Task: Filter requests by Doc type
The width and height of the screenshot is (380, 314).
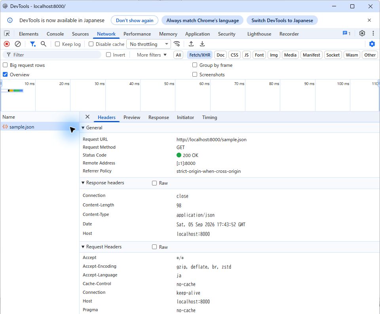Action: coord(220,55)
